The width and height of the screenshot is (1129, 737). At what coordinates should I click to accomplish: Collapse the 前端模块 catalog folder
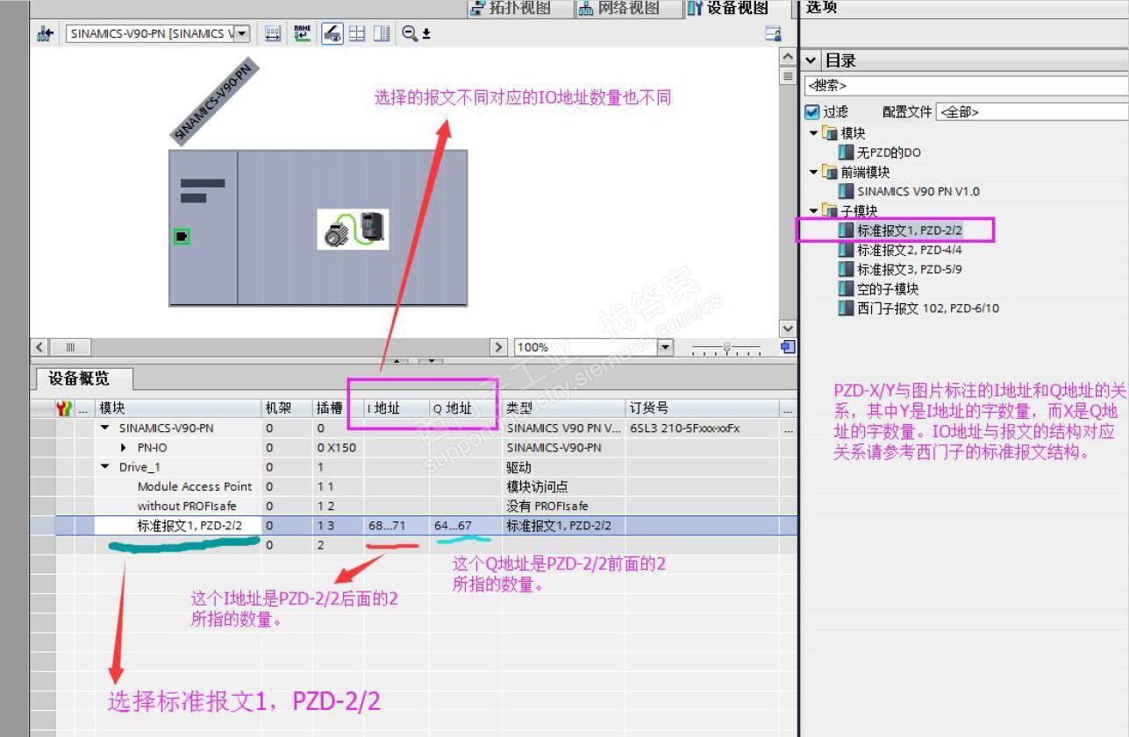click(x=814, y=172)
